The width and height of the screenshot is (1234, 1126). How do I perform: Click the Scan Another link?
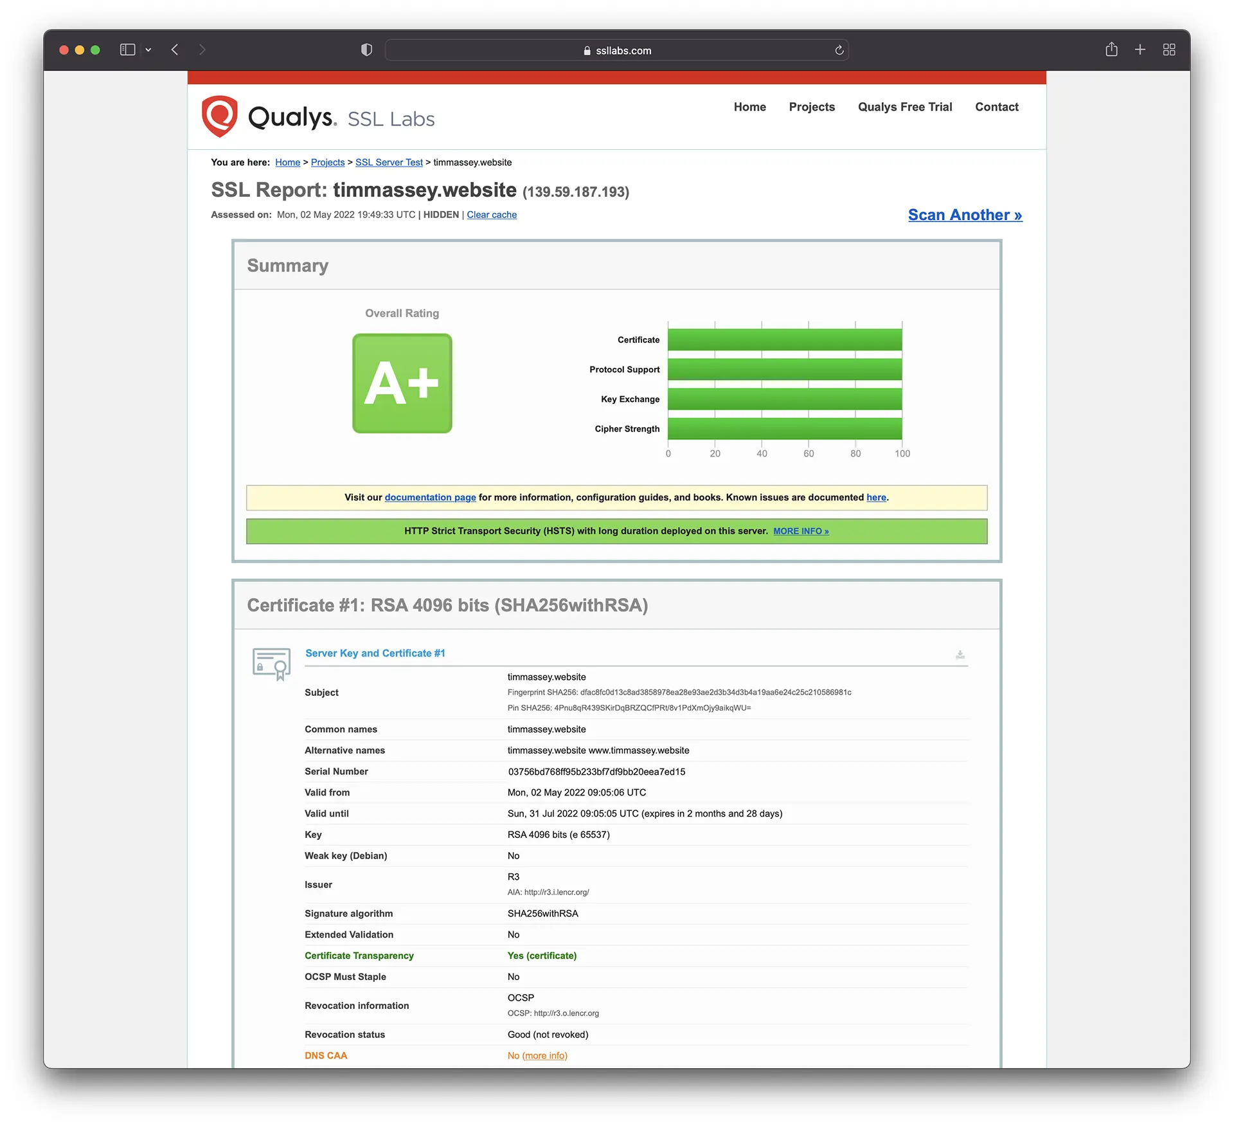coord(965,215)
